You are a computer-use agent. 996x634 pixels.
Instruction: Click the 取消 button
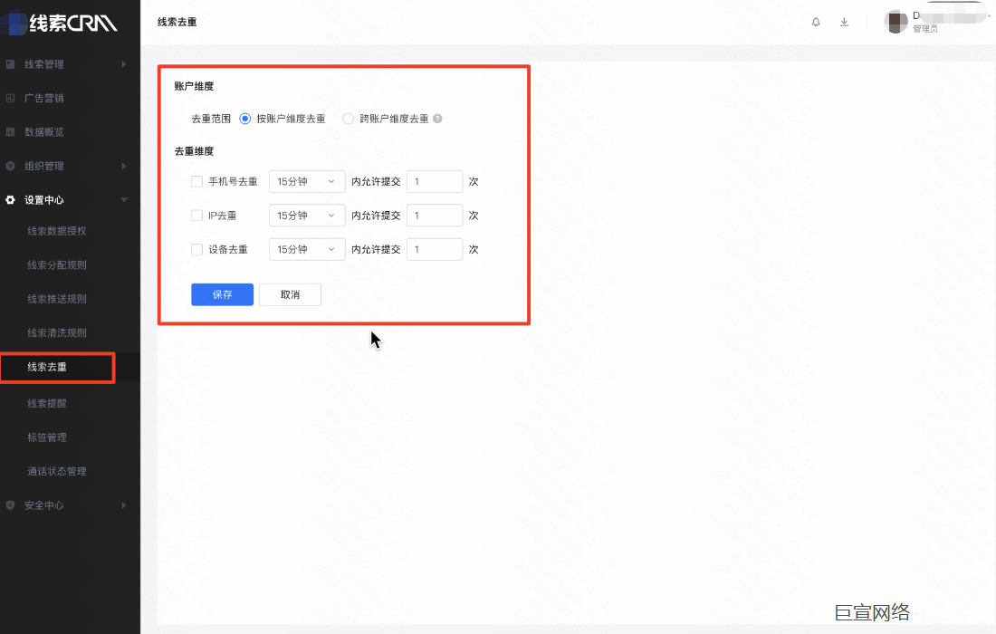(x=290, y=294)
